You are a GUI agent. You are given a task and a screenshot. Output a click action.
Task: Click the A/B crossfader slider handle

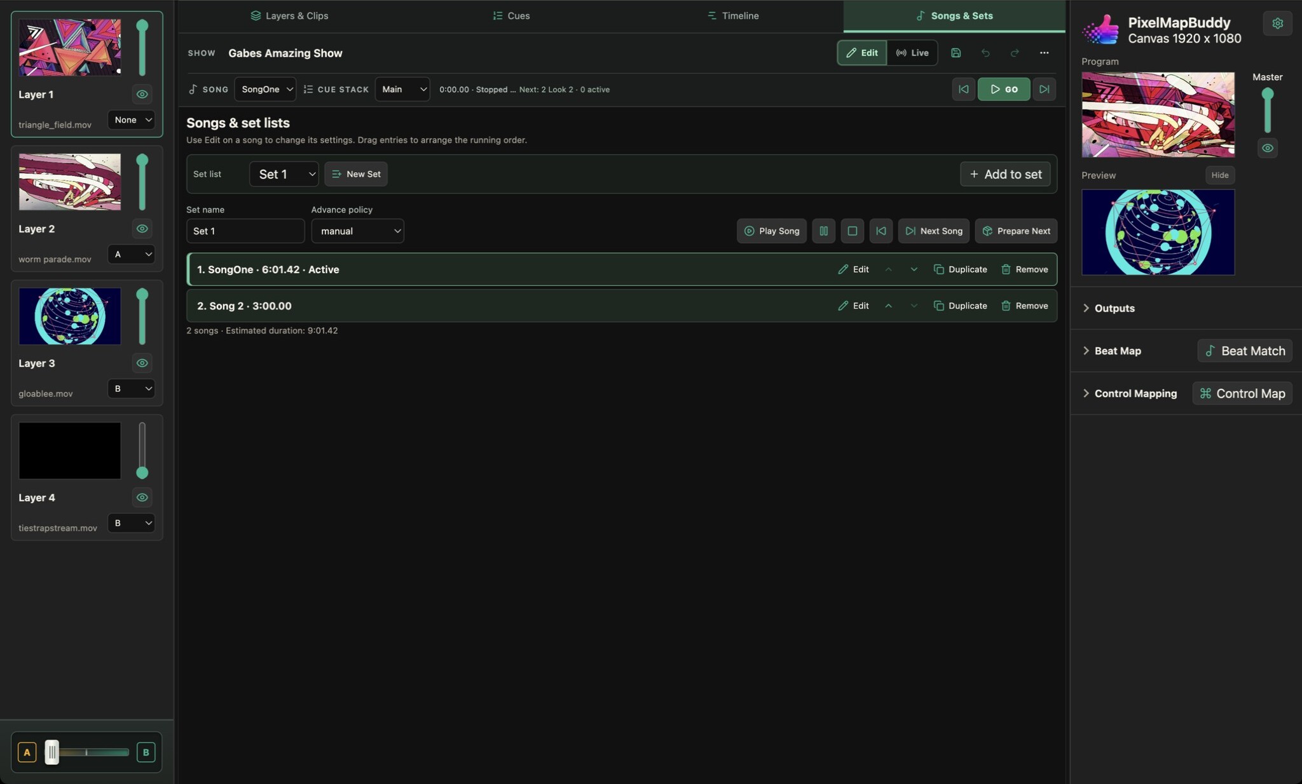click(51, 752)
